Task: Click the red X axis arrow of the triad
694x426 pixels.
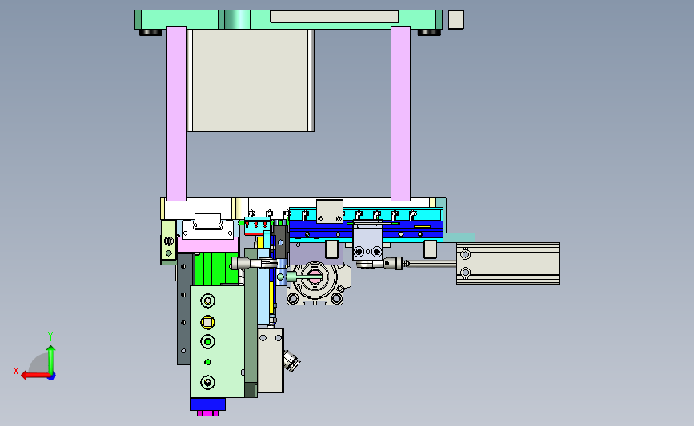Action: point(34,376)
